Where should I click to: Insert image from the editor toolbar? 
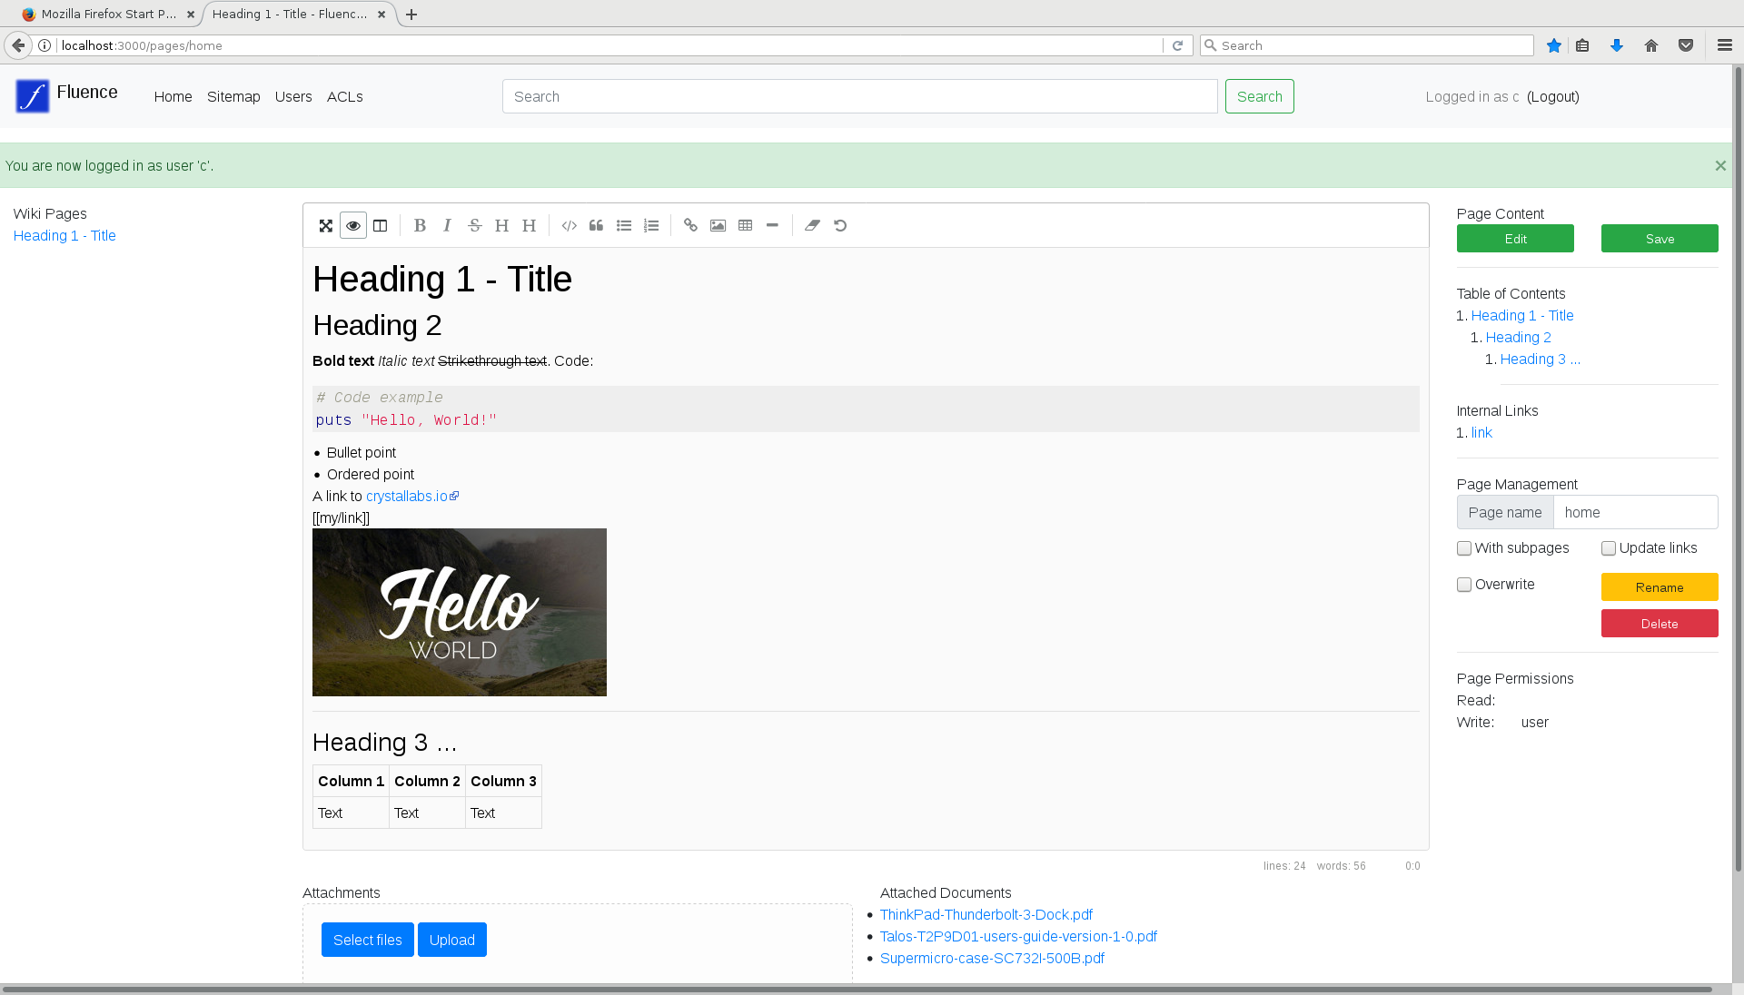click(718, 226)
